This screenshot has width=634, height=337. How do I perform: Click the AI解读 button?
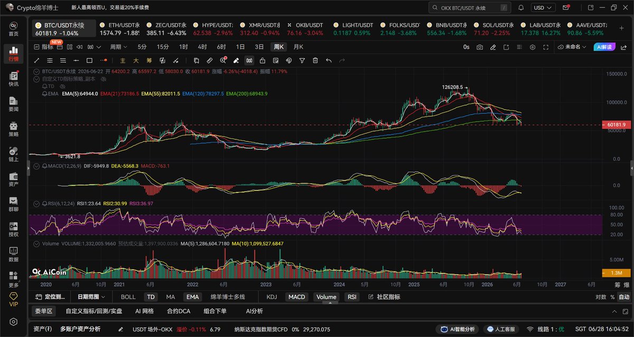point(604,47)
